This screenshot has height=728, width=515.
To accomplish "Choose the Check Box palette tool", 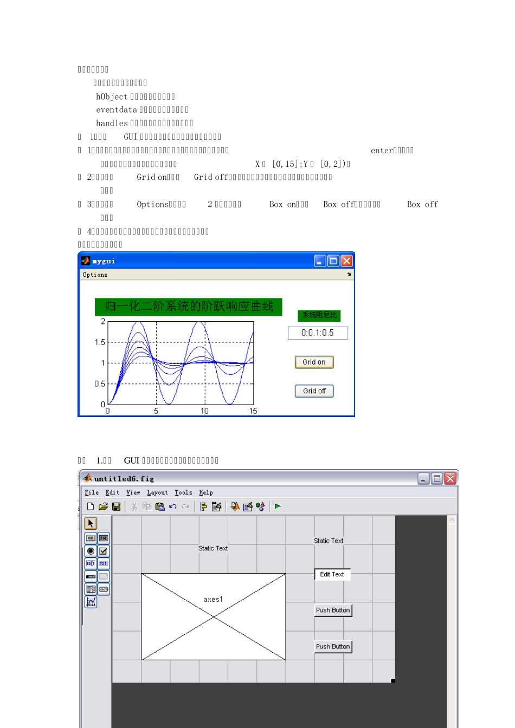I will tap(104, 551).
